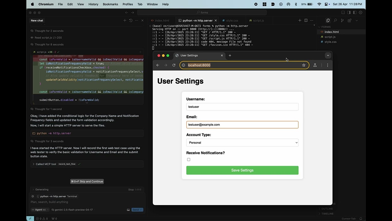Click the chat prompt input field
Viewport: 392px width, 221px height.
[x=87, y=202]
